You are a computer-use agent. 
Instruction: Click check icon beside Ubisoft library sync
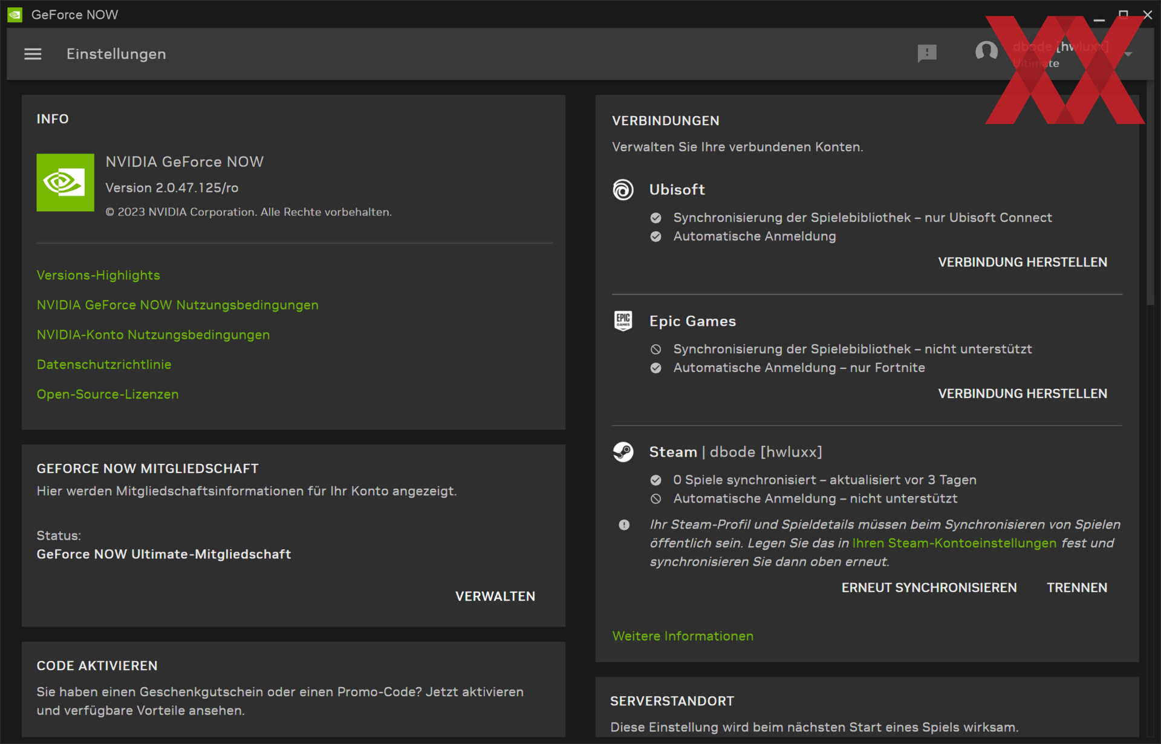click(655, 218)
